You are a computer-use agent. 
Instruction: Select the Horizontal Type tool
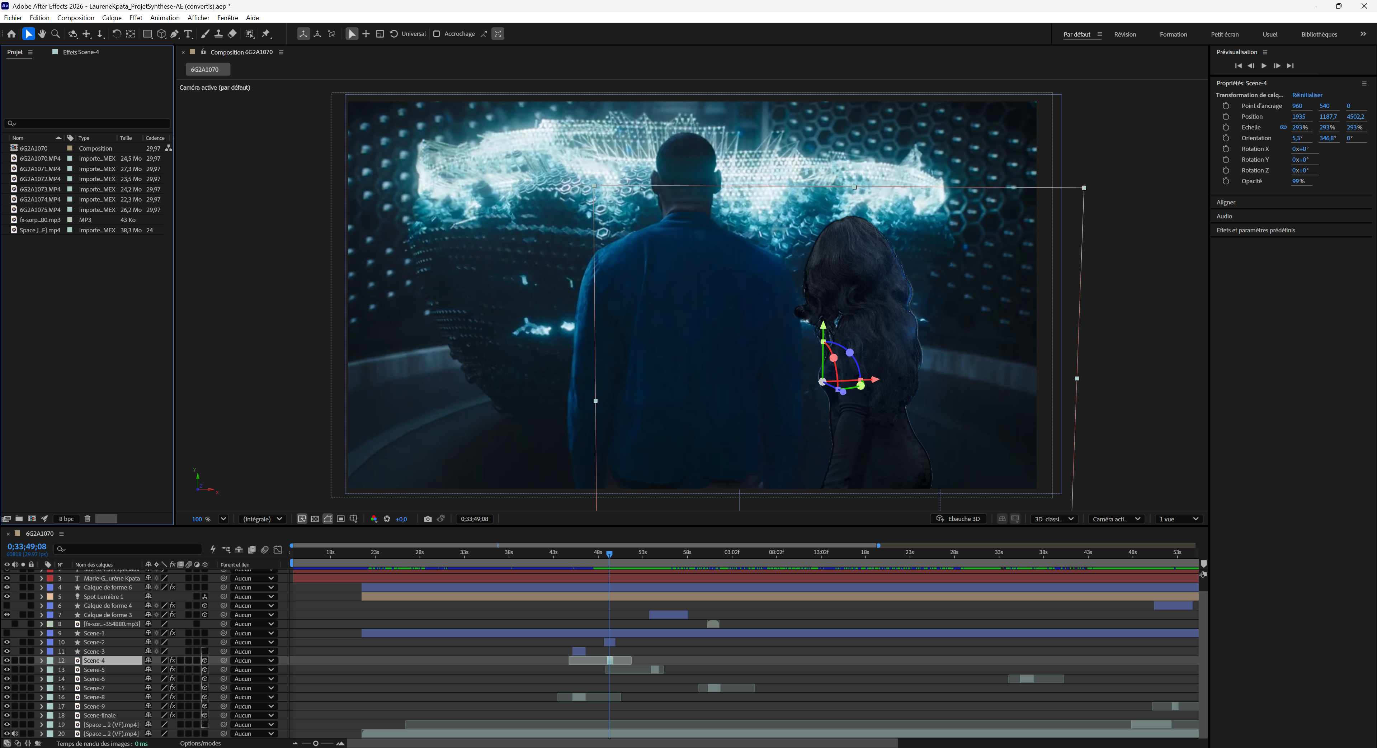[188, 34]
